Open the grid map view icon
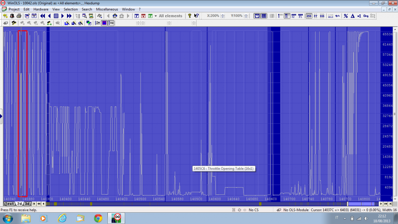 point(56,16)
